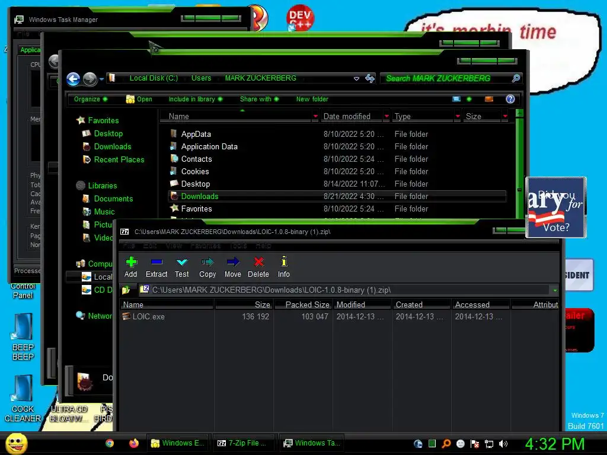Screen dimensions: 607x455
Task: Select Documents under Libraries
Action: [x=108, y=198]
